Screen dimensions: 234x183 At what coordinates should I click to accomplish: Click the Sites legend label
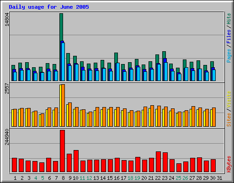[x=229, y=120]
